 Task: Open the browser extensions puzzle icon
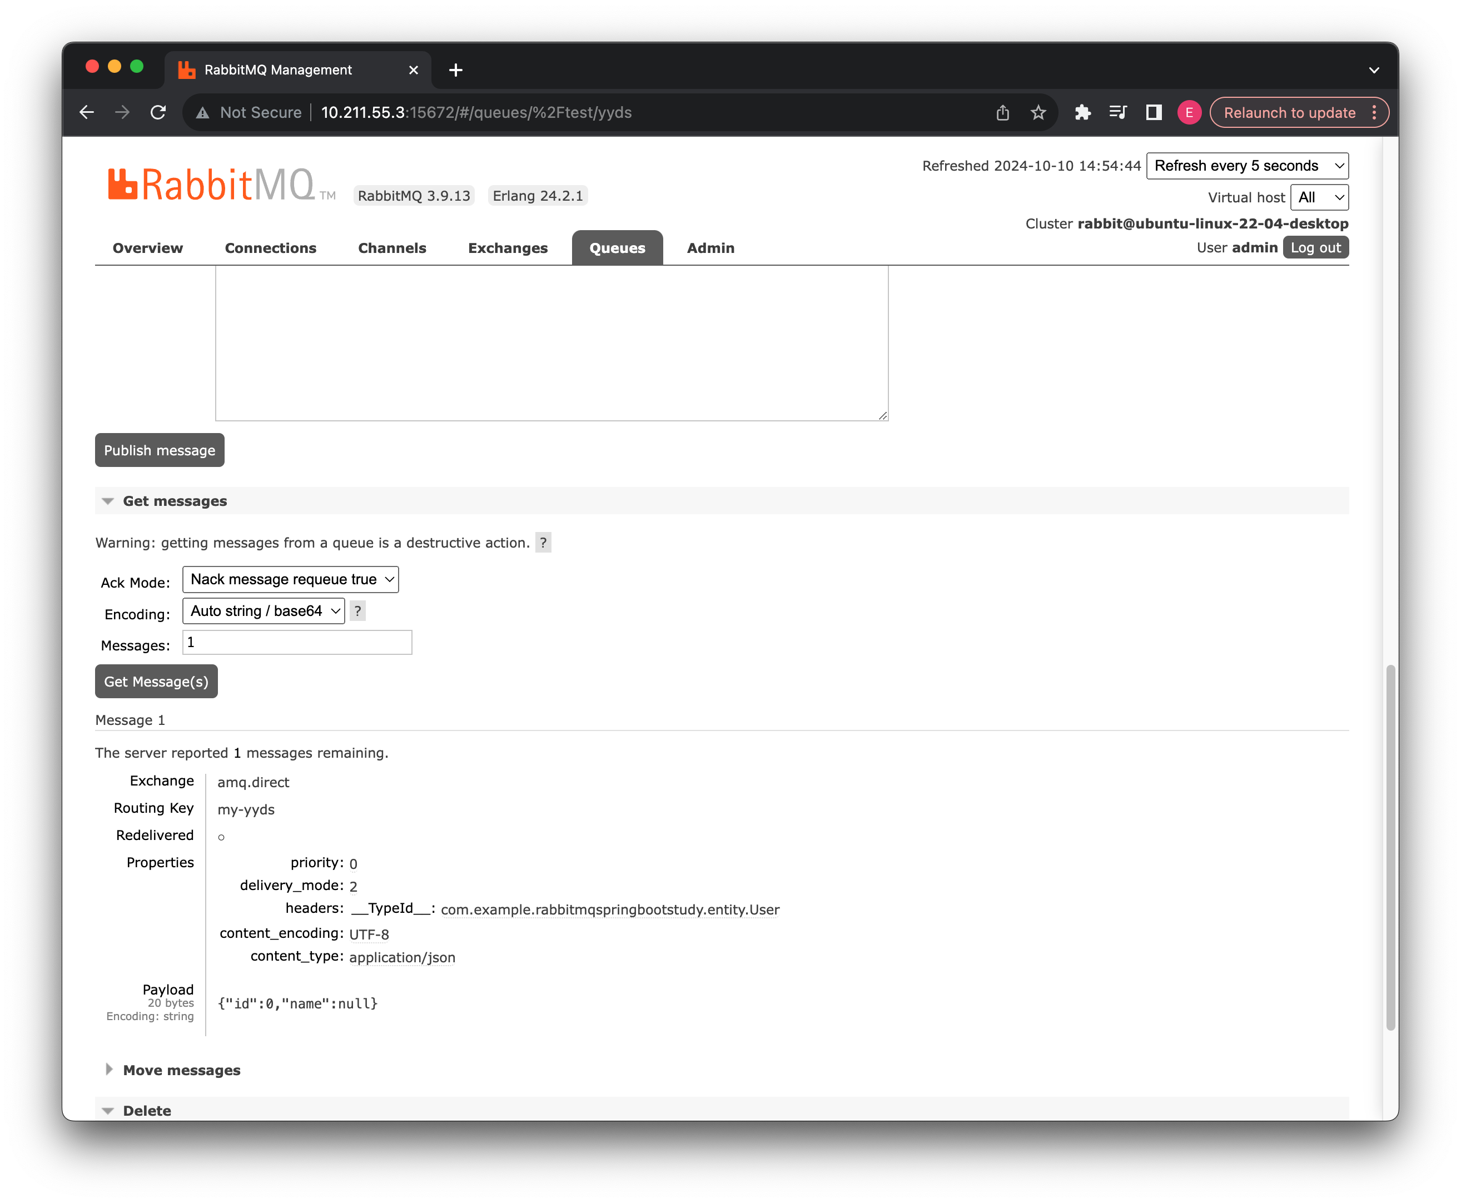(x=1084, y=112)
